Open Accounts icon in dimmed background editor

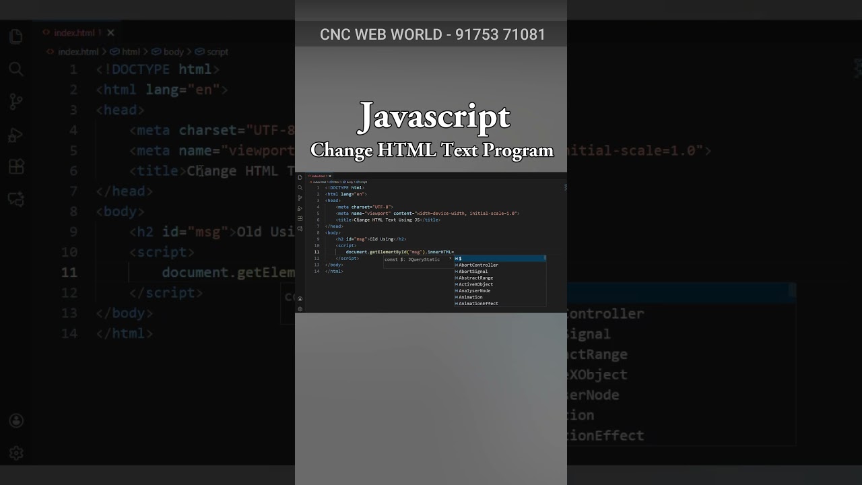coord(16,421)
